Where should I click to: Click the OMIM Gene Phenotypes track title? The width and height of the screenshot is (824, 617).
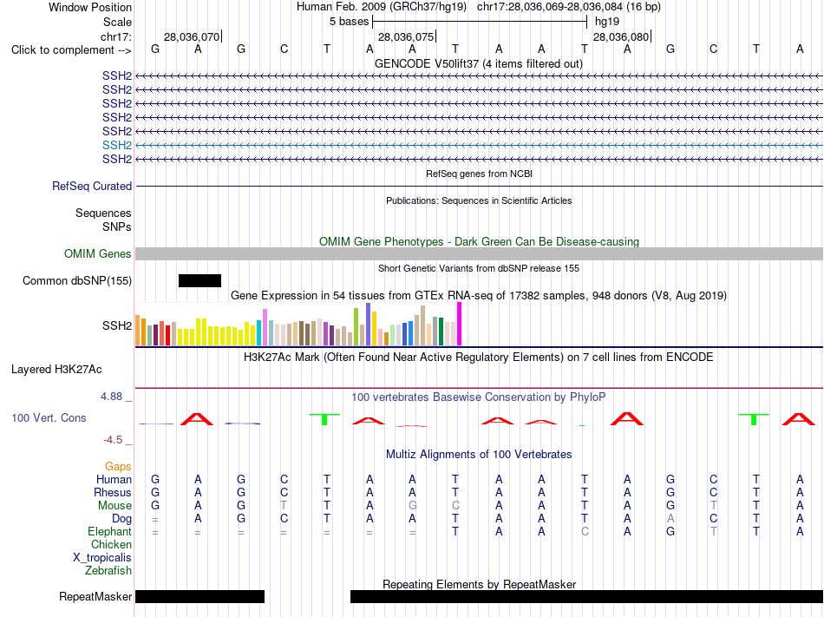(x=479, y=242)
